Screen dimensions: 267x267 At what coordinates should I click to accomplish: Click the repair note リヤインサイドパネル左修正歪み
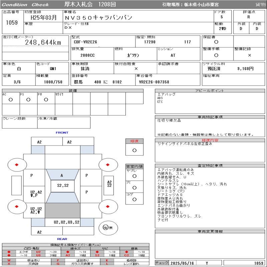tap(185, 144)
